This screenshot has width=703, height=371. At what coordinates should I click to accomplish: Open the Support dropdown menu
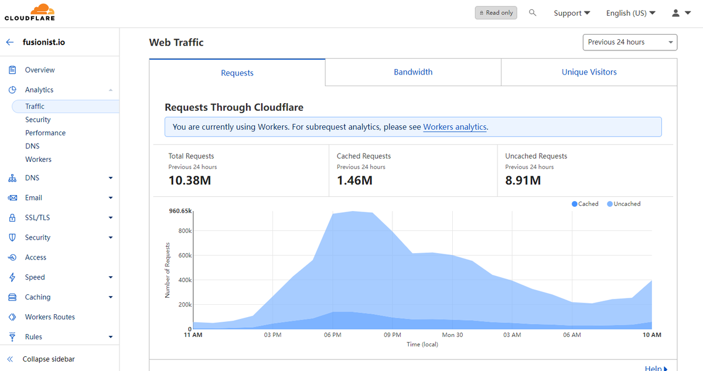click(572, 13)
